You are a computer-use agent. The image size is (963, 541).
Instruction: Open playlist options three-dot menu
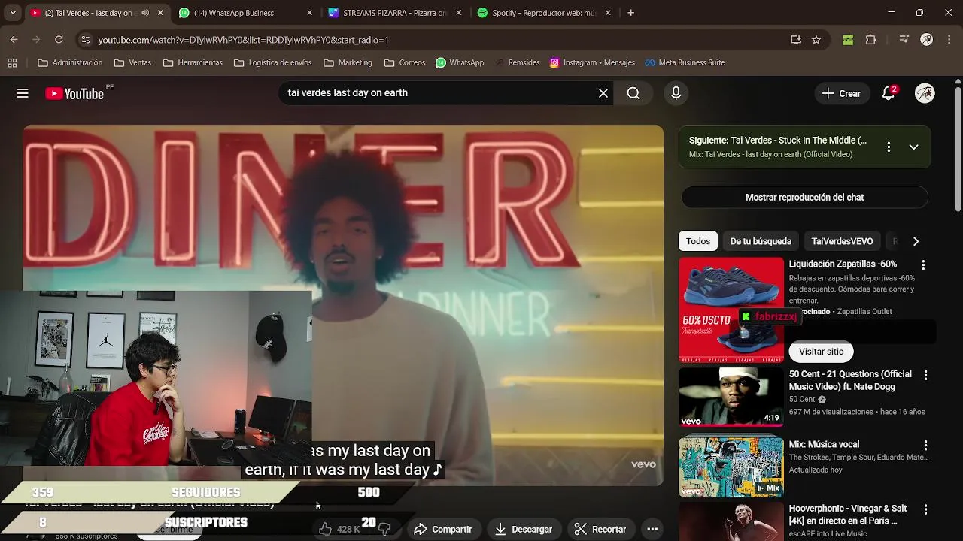(889, 147)
